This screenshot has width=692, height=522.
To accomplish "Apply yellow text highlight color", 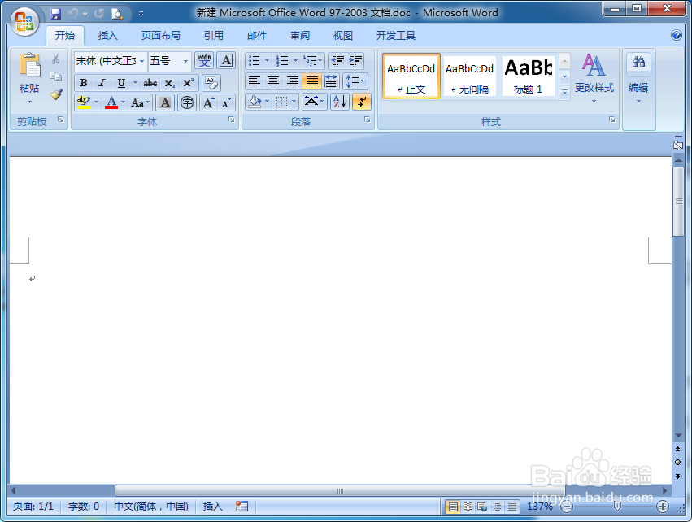I will 84,102.
